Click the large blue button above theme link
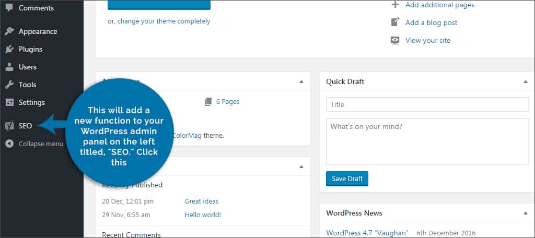This screenshot has width=535, height=238. [x=159, y=5]
